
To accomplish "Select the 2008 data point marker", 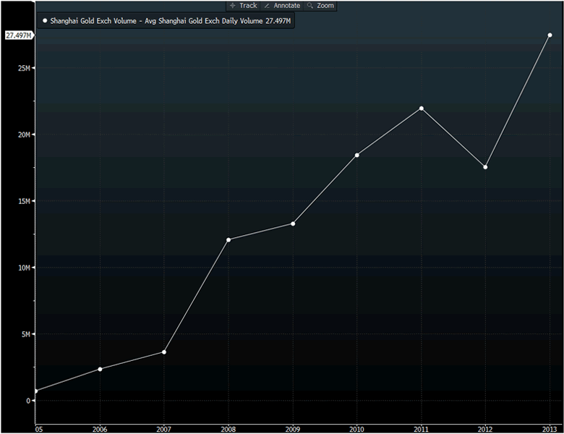I will [228, 239].
